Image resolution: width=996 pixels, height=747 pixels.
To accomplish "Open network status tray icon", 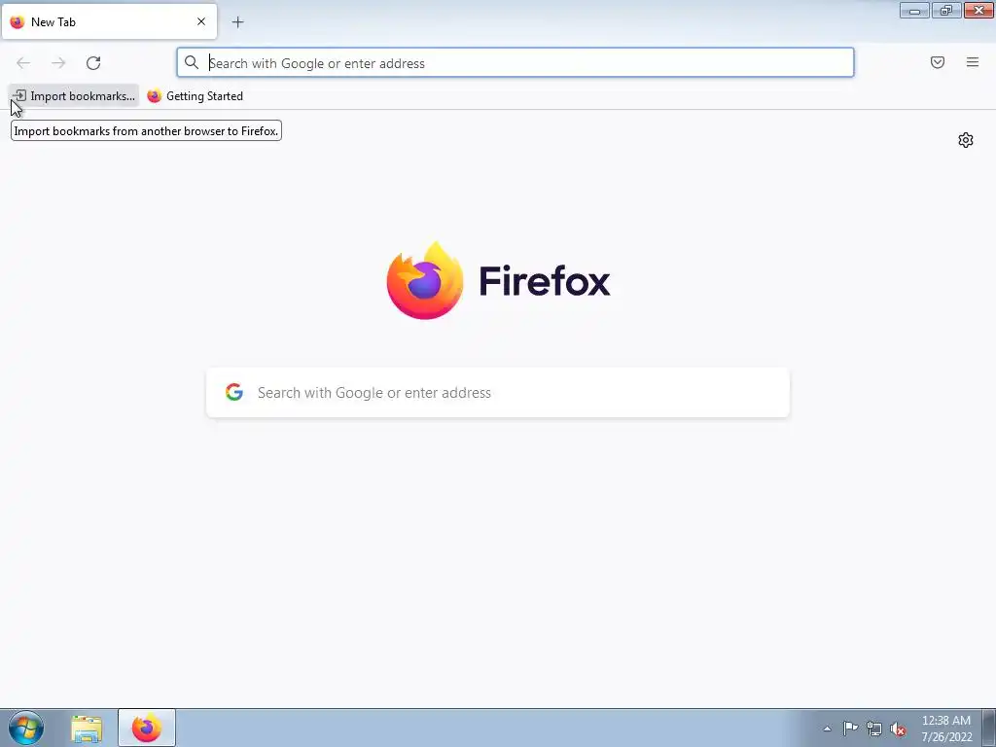I will click(x=874, y=729).
